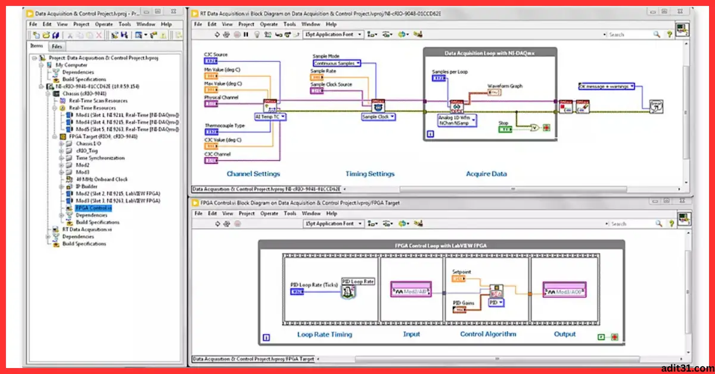
Task: Open Tools menu in RT Data Acquisition window
Action: 290,24
